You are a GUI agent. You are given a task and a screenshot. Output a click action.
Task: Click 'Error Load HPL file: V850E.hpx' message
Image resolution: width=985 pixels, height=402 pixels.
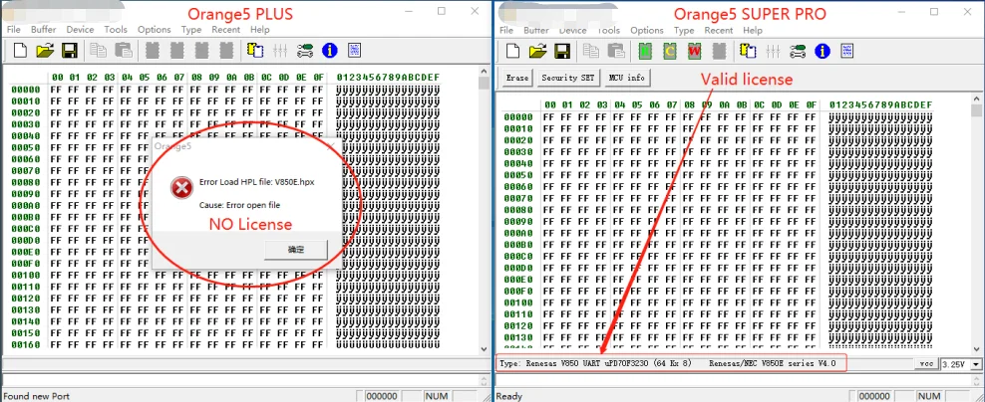tap(257, 182)
